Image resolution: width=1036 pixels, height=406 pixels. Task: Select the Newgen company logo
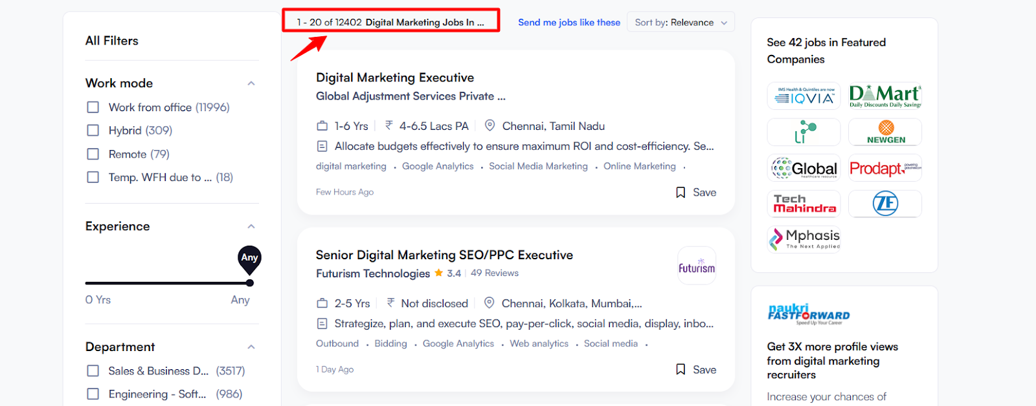click(885, 132)
